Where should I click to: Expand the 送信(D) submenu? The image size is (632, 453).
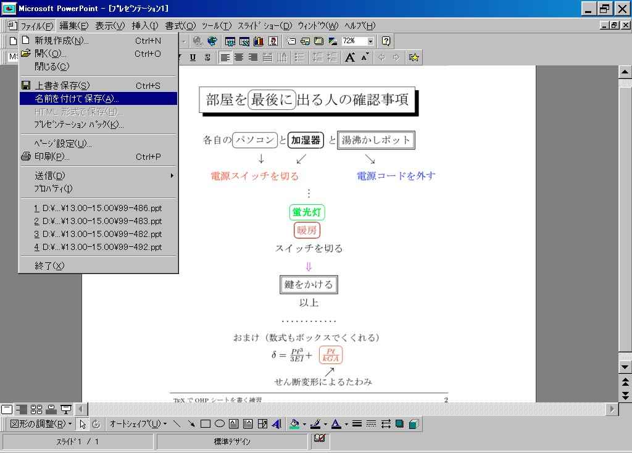click(x=98, y=176)
